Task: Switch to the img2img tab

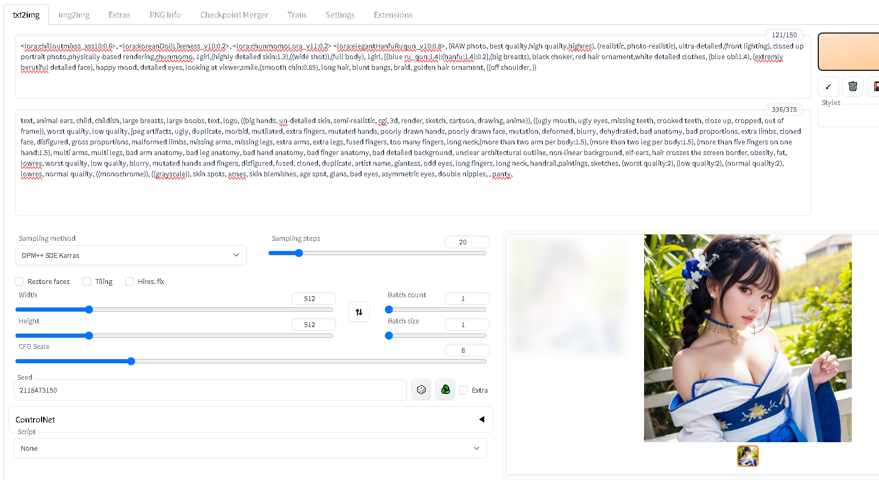Action: pyautogui.click(x=74, y=15)
